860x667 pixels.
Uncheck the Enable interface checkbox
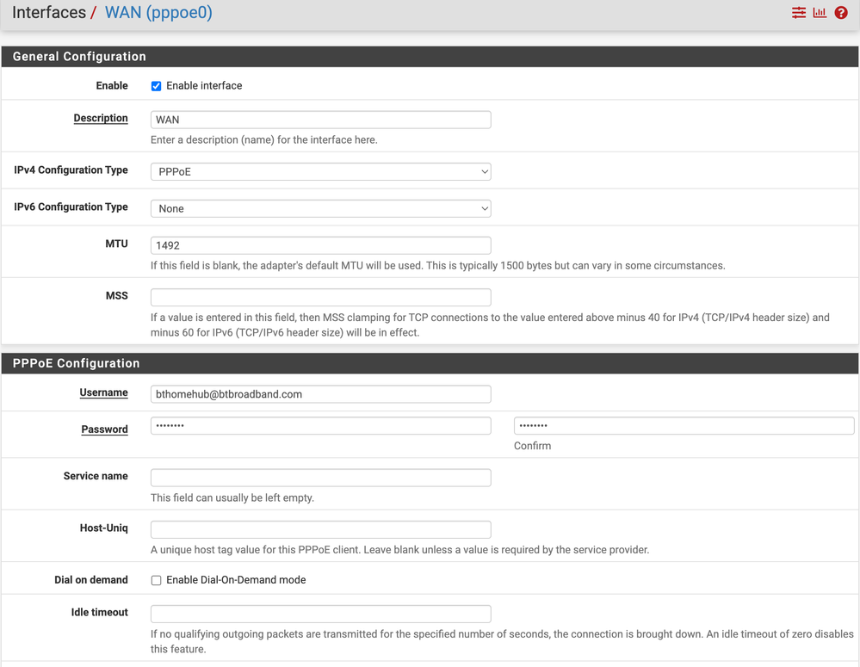pyautogui.click(x=156, y=86)
